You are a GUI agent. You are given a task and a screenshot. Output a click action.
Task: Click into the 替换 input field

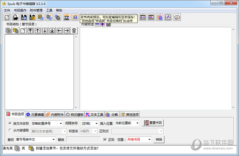pos(84,139)
